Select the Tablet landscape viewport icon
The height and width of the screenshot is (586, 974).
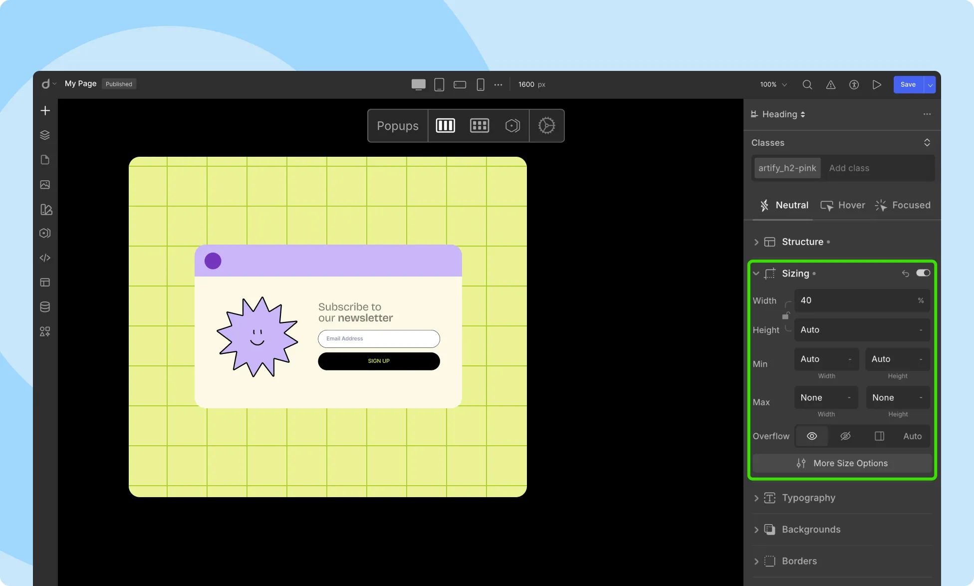point(460,84)
